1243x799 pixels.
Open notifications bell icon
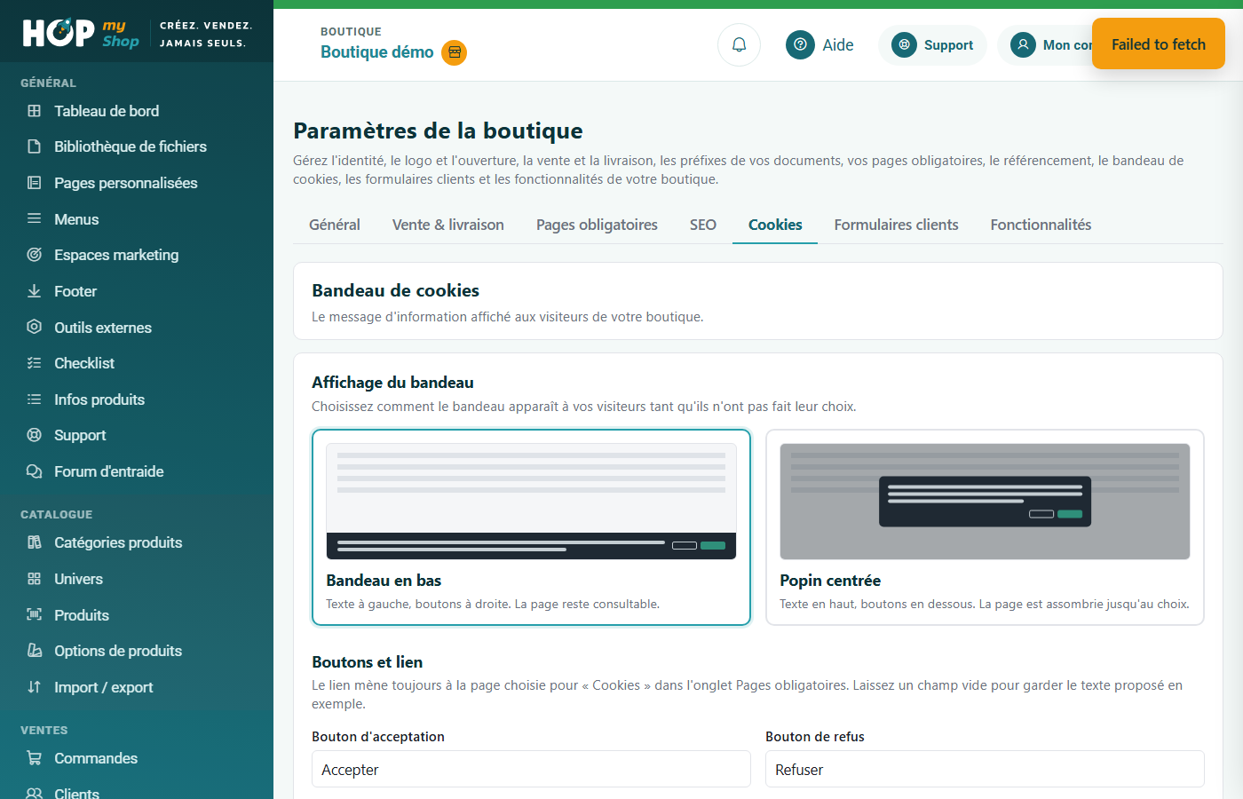(739, 44)
